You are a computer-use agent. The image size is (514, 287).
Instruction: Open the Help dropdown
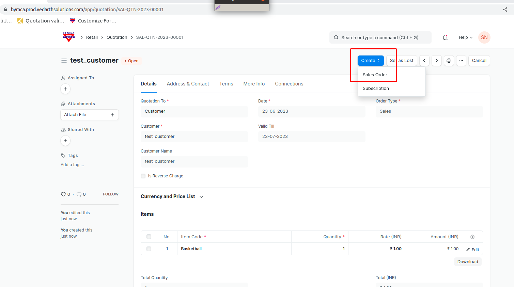(x=465, y=37)
